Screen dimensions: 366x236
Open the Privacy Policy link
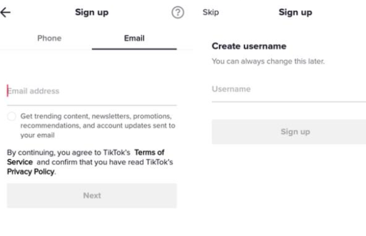click(x=30, y=172)
